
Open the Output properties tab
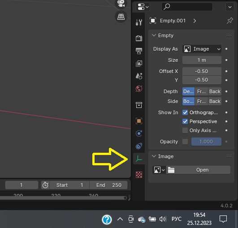[139, 51]
